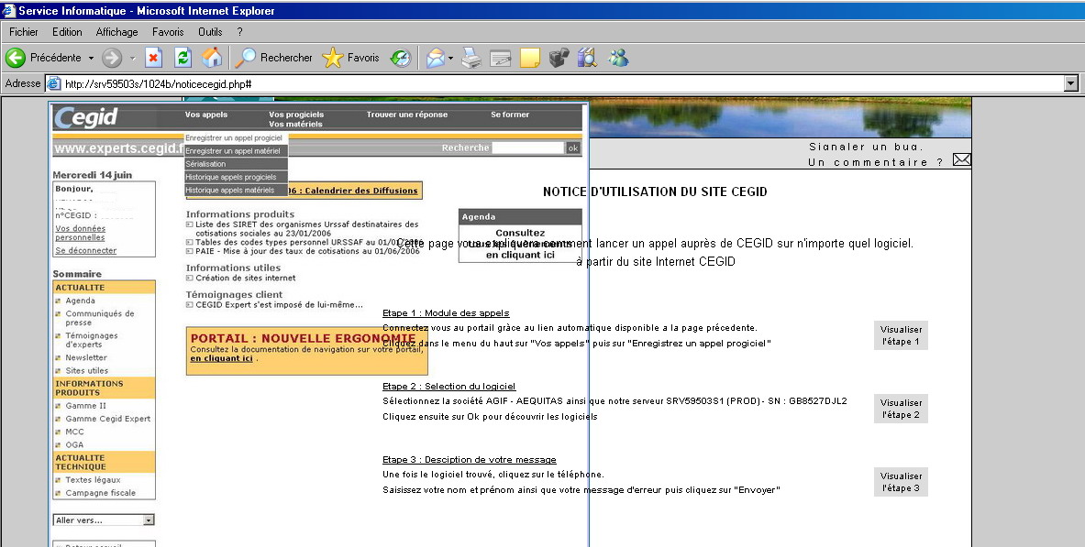Open the mail icon dropdown arrow
Image resolution: width=1085 pixels, height=547 pixels.
pos(450,58)
